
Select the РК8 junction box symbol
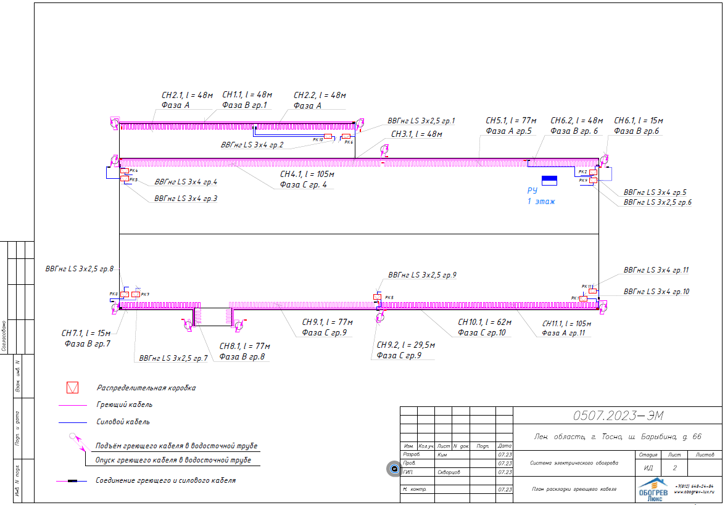click(x=124, y=294)
